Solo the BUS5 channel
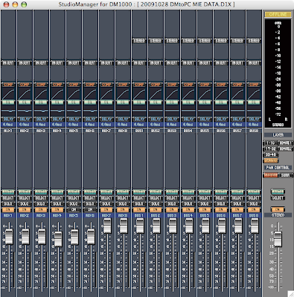This screenshot has width=294, height=297. coord(205,204)
